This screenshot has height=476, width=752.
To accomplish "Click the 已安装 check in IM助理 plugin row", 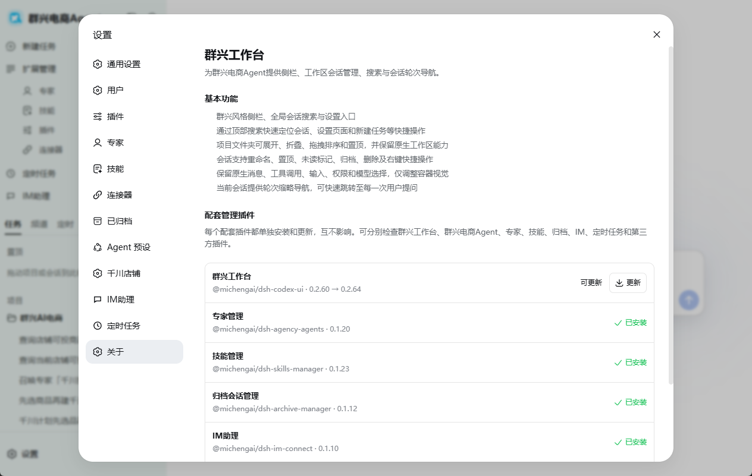I will [x=630, y=442].
